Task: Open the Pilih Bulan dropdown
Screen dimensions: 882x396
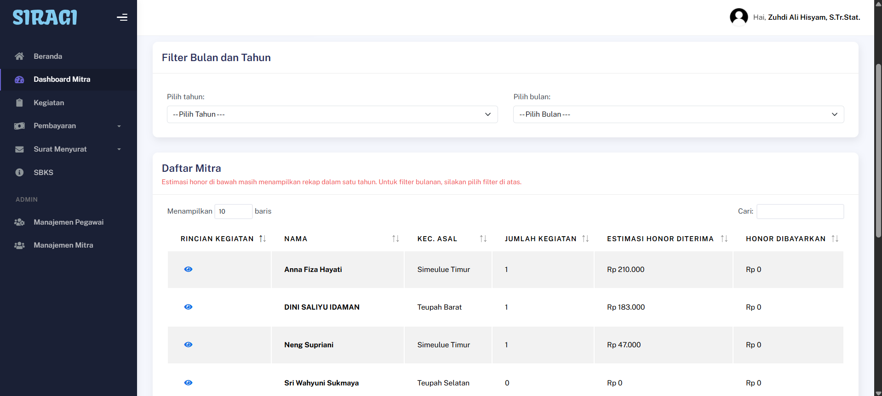Action: click(678, 114)
